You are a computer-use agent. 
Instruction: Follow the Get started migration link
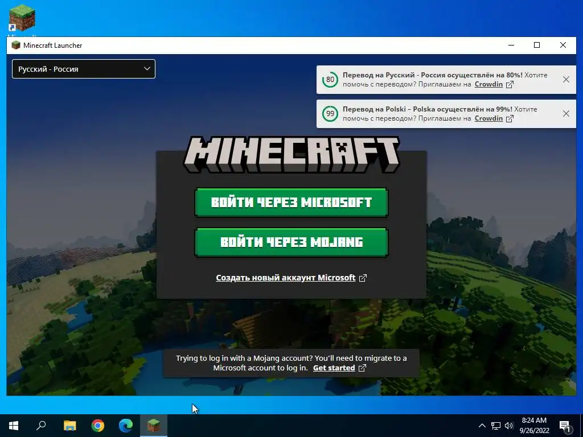point(334,368)
